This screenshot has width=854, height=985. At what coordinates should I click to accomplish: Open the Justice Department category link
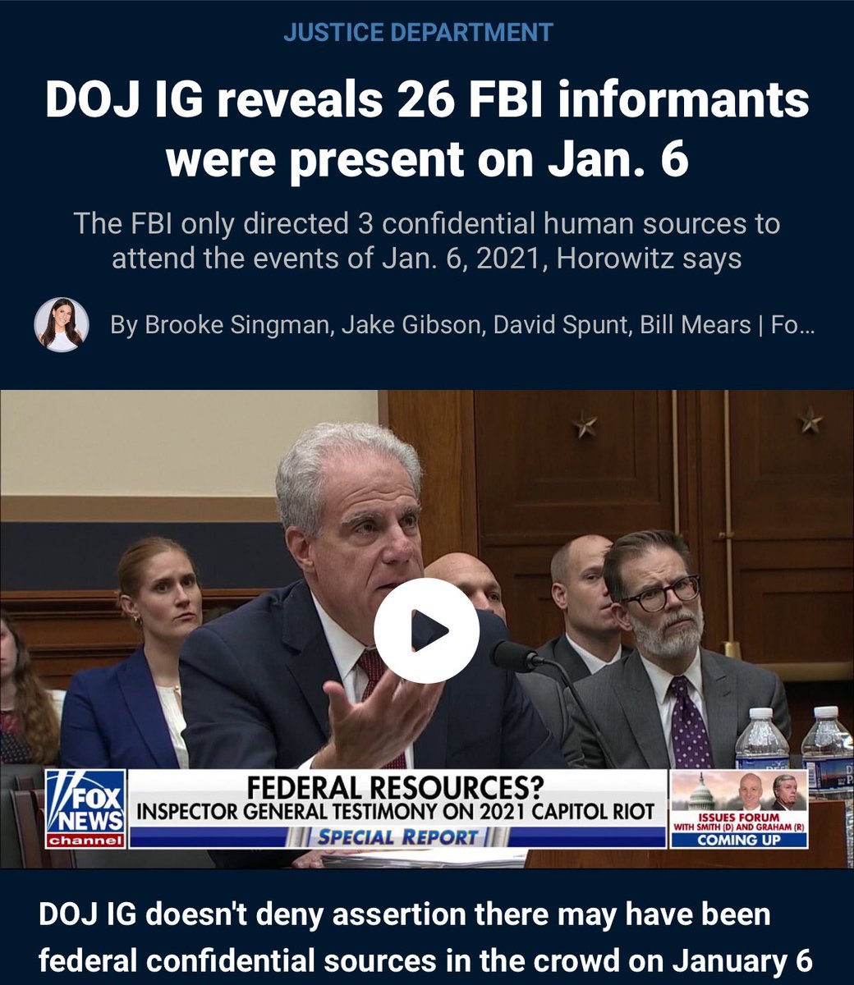[x=419, y=33]
